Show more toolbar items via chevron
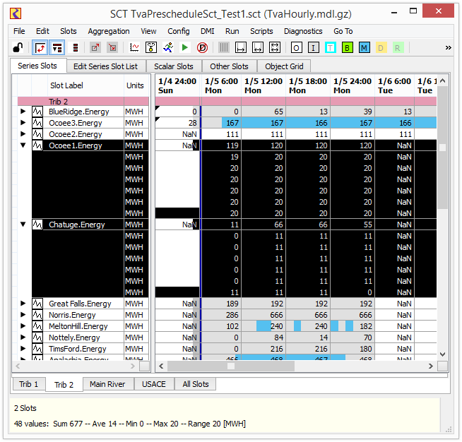The width and height of the screenshot is (462, 442). point(448,47)
